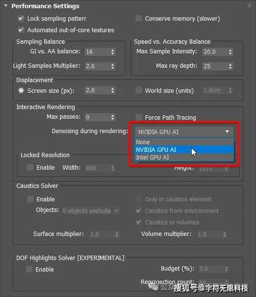The image size is (256, 297).
Task: Click the Max passes spinner arrows
Action: click(113, 117)
